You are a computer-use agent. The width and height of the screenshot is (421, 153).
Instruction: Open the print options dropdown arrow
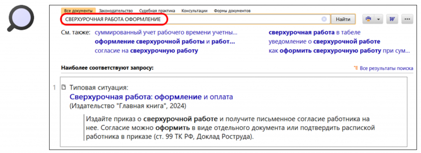point(379,19)
